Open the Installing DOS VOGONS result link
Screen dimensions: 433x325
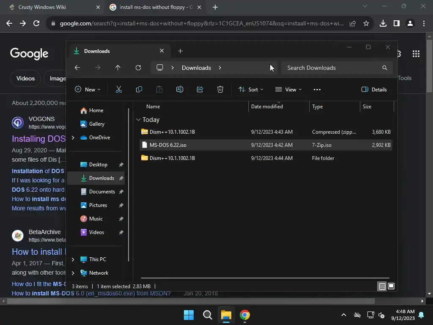pos(38,139)
